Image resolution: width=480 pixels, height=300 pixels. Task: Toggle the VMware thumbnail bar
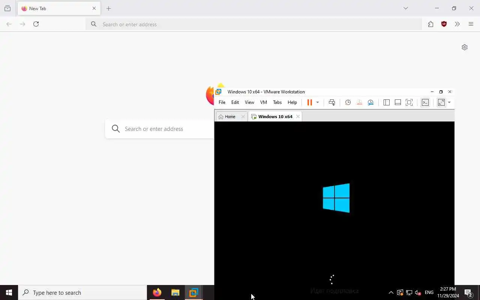coord(398,102)
